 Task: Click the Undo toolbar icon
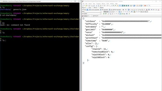104,6
